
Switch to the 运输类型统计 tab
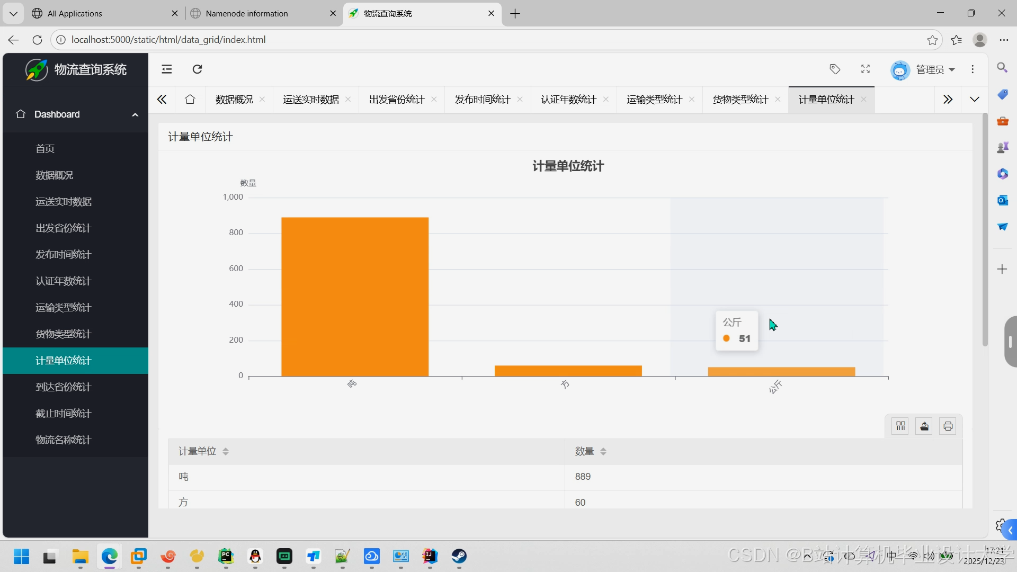point(654,100)
